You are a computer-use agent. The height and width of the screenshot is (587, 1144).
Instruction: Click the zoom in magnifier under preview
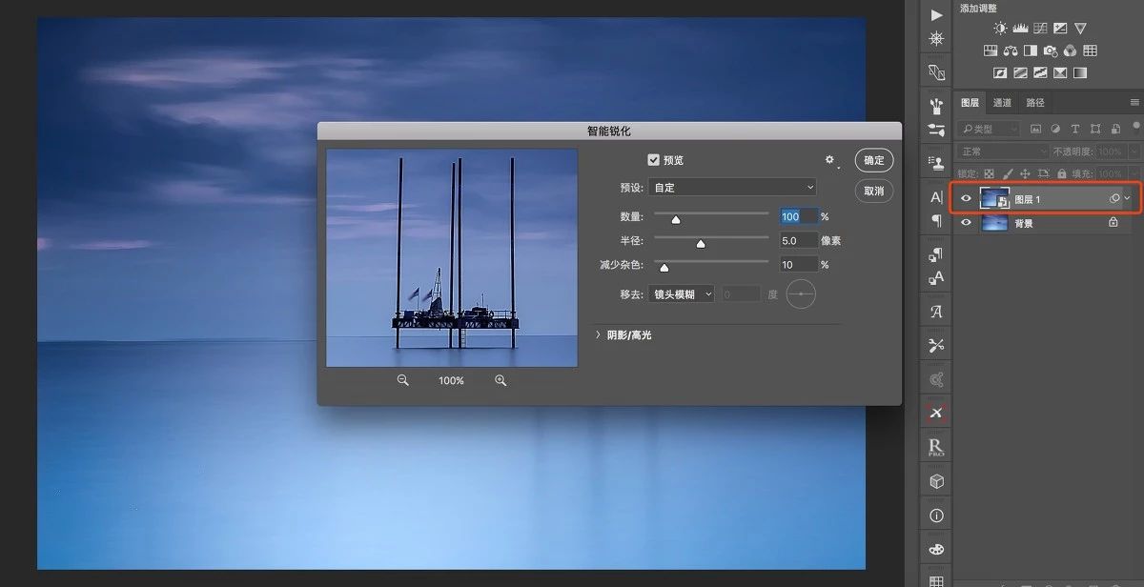click(x=500, y=380)
